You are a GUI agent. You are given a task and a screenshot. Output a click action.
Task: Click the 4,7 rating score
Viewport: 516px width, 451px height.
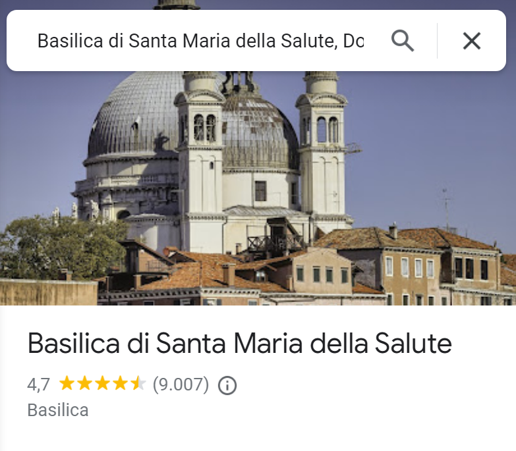tap(38, 385)
